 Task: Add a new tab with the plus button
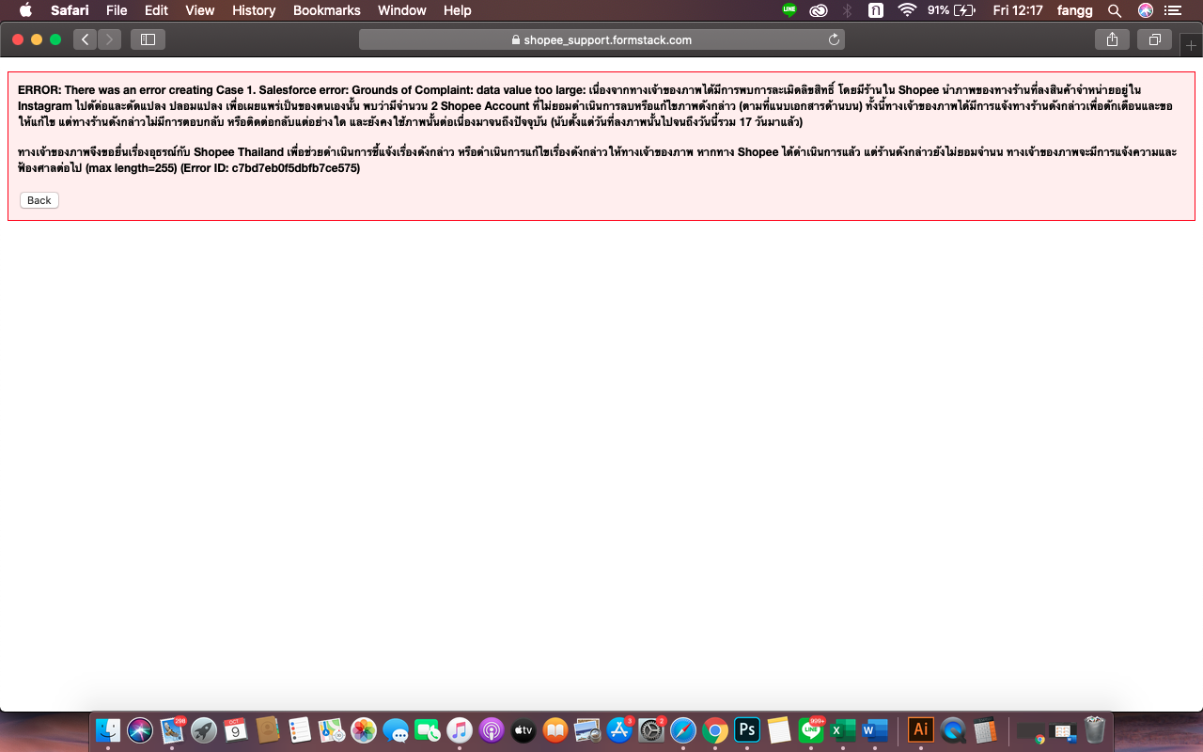1192,45
